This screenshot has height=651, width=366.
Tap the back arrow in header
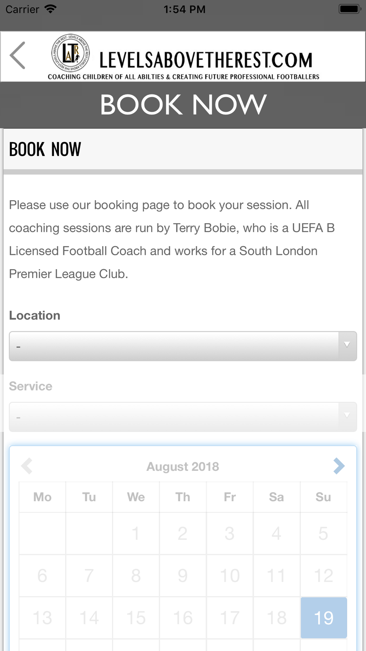(x=18, y=56)
